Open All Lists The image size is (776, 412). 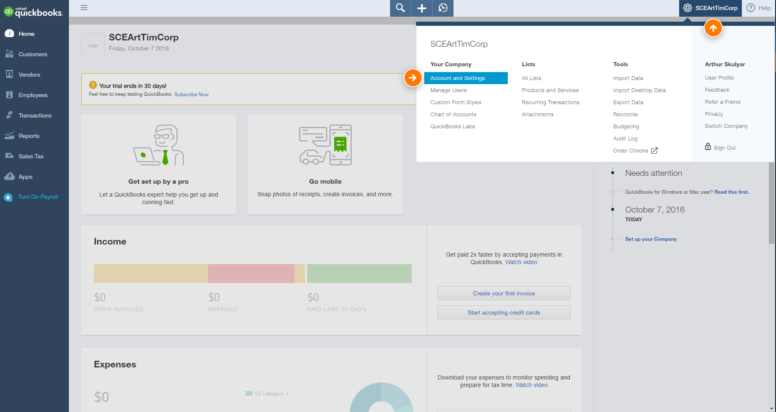point(532,78)
